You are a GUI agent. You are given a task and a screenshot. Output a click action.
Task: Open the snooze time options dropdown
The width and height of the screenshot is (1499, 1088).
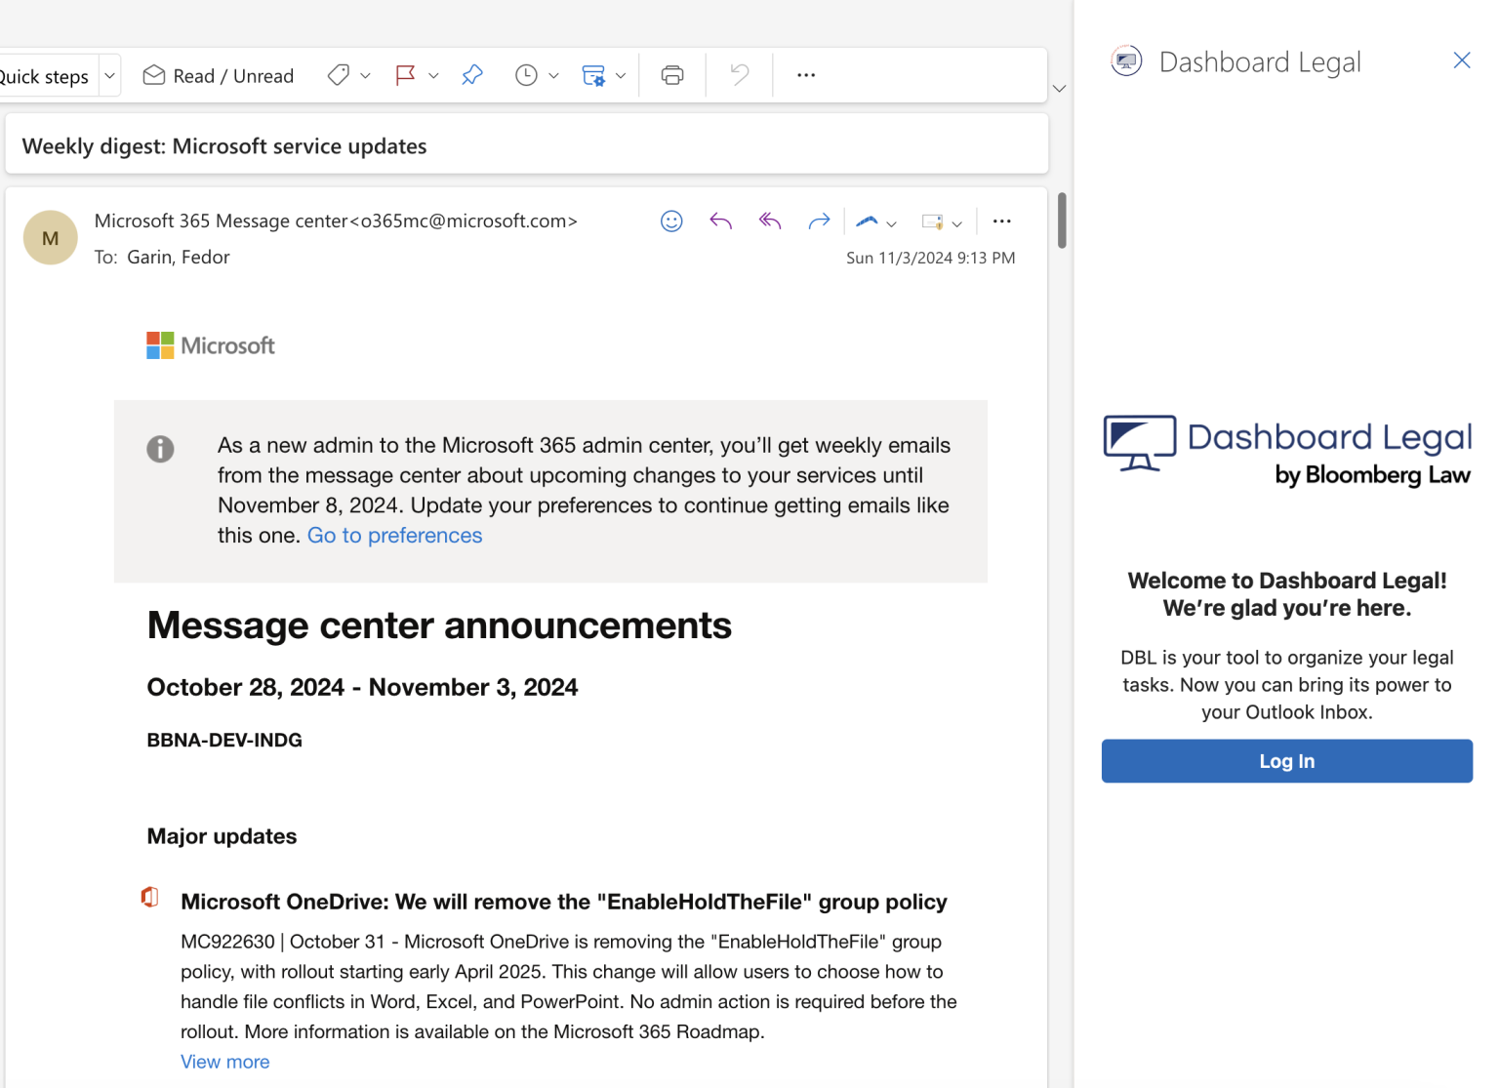[x=554, y=75]
